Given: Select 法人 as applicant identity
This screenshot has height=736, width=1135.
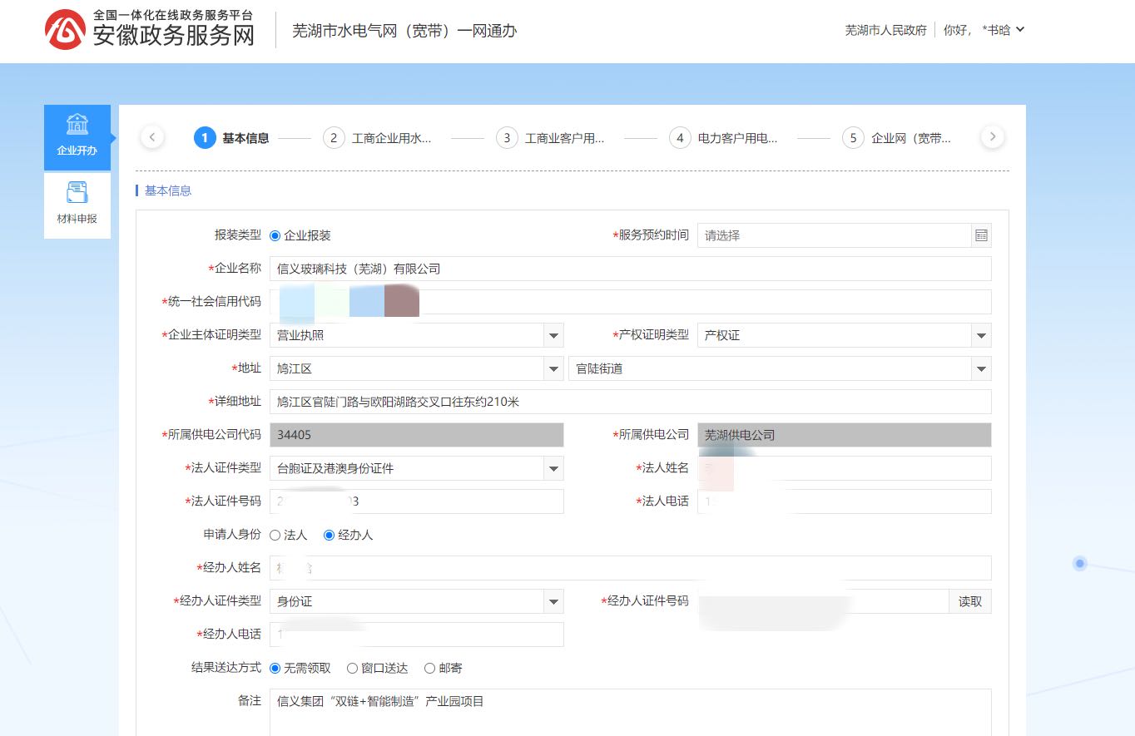Looking at the screenshot, I should coord(275,535).
